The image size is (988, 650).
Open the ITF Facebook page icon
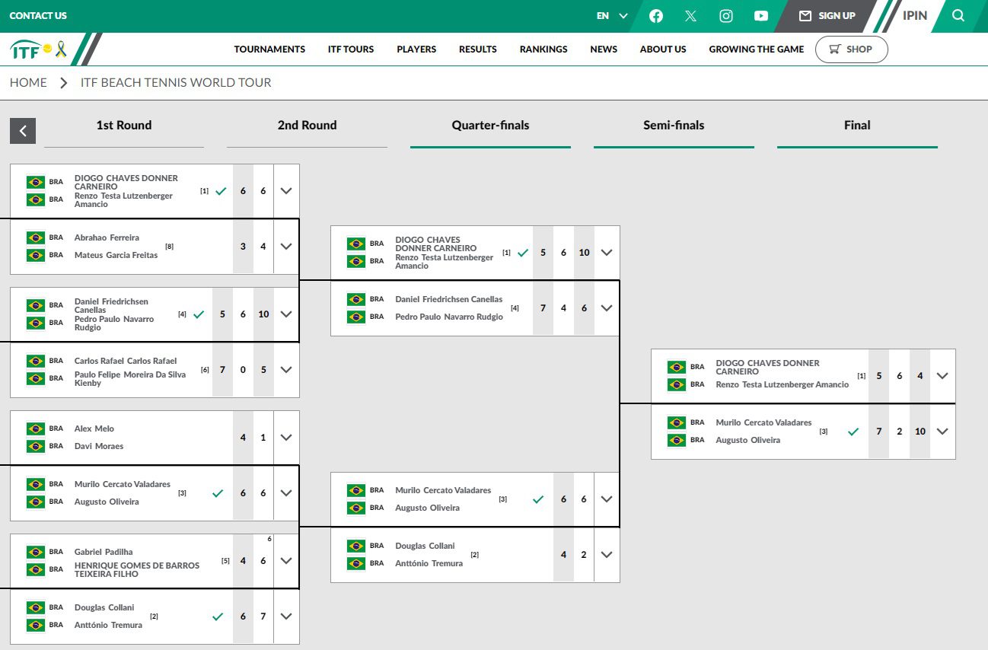[655, 16]
